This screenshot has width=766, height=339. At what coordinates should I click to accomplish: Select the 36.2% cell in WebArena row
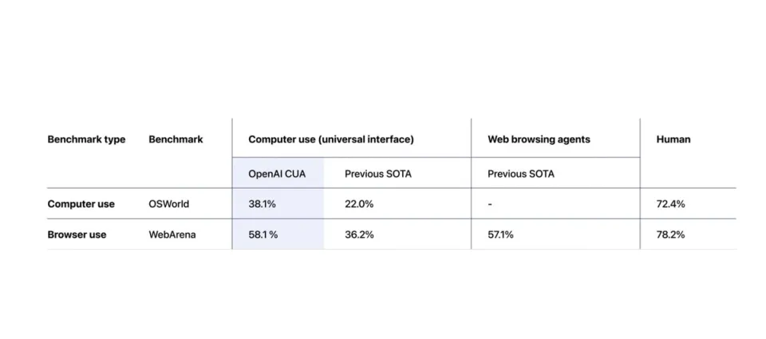359,235
